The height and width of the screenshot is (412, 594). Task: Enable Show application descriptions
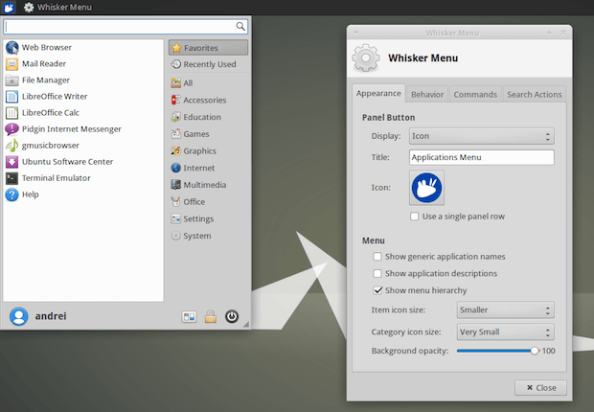(377, 273)
